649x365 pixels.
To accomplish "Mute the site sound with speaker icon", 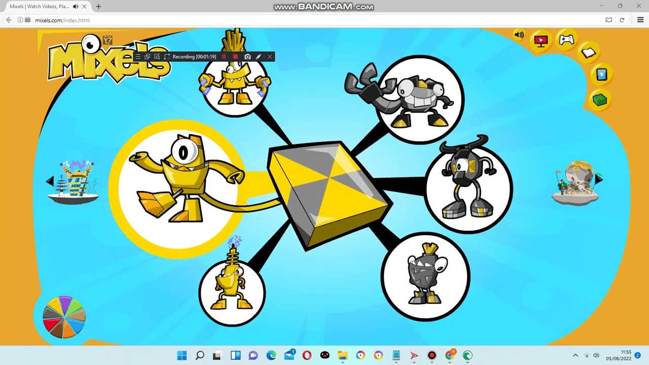I will tap(519, 35).
